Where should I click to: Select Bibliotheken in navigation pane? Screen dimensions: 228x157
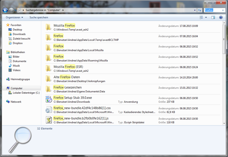pyautogui.click(x=18, y=52)
